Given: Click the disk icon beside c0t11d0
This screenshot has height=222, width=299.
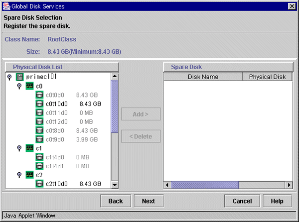Looking at the screenshot, I should 39,112.
